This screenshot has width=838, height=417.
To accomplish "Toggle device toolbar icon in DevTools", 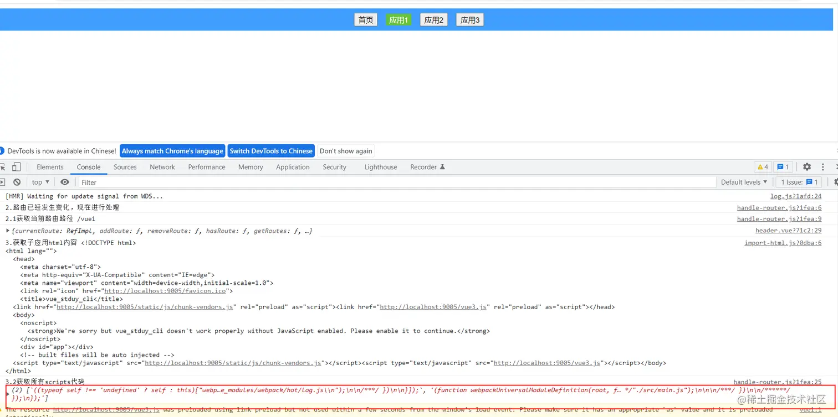I will pos(17,167).
